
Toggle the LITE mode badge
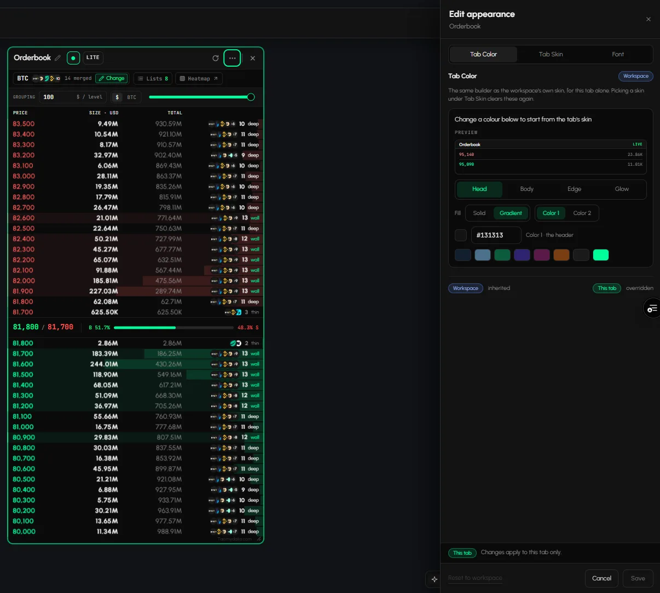click(x=93, y=57)
